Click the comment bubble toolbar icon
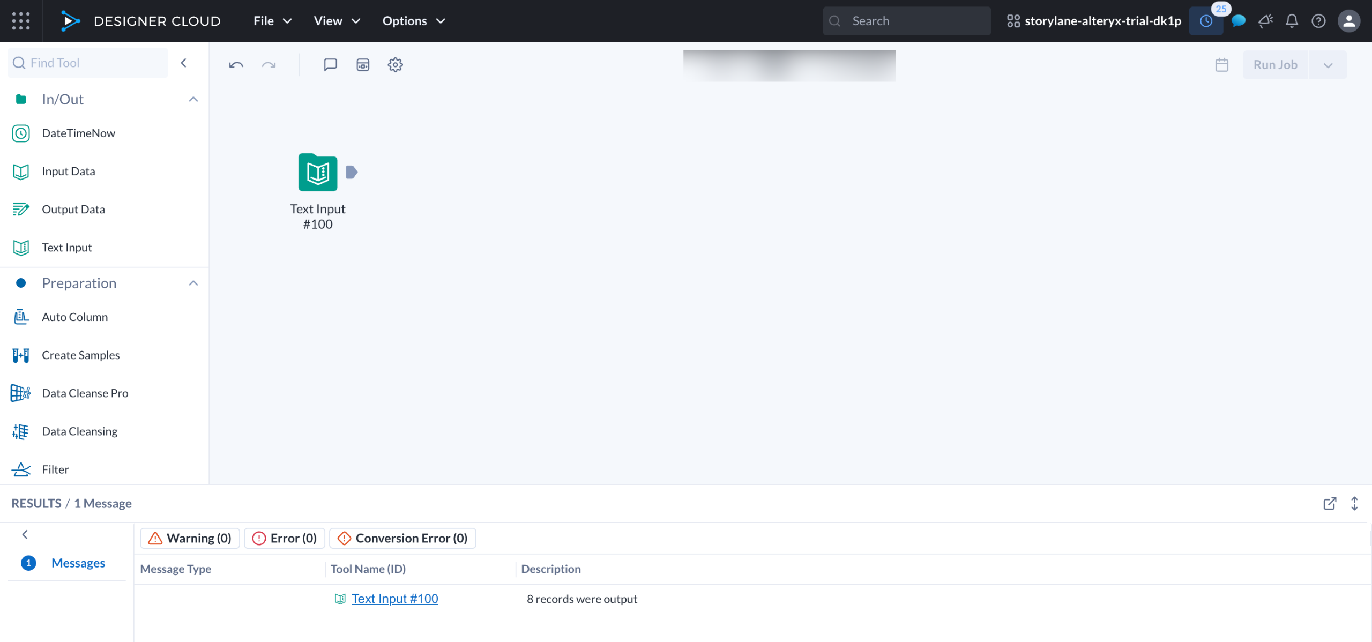 (x=330, y=65)
